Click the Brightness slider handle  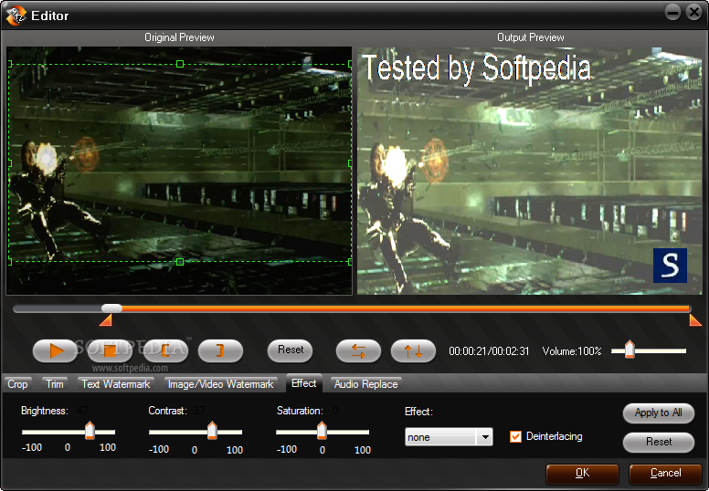point(90,431)
